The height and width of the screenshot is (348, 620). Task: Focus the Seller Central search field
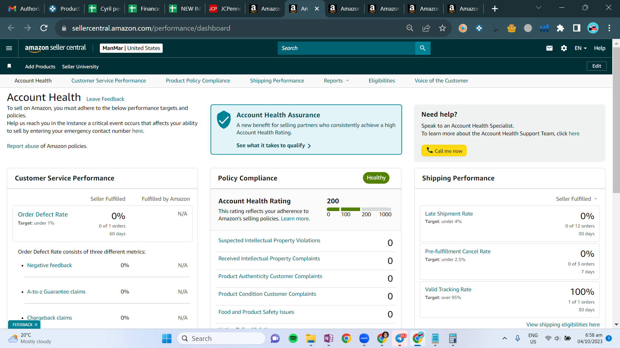point(346,48)
